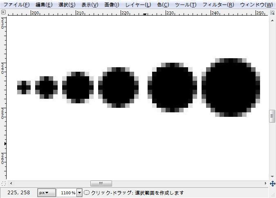Click the image menu arrow button at ruler corner
The width and height of the screenshot is (276, 198).
(3, 12)
